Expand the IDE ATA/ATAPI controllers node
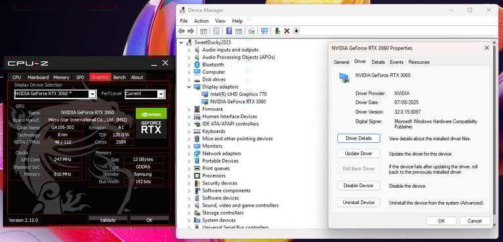The width and height of the screenshot is (503, 242). click(x=189, y=124)
